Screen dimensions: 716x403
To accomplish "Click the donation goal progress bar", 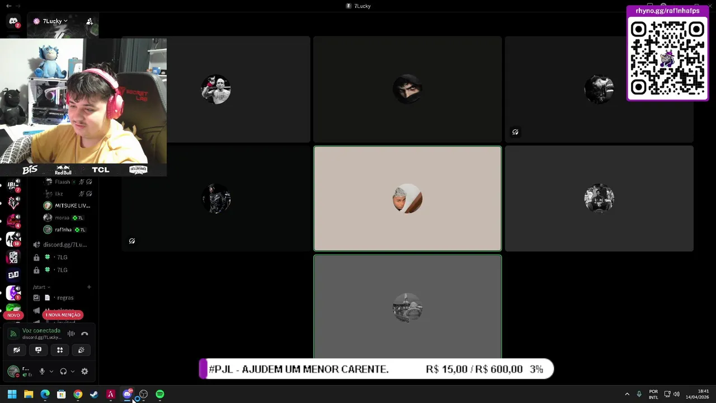I will pos(376,369).
